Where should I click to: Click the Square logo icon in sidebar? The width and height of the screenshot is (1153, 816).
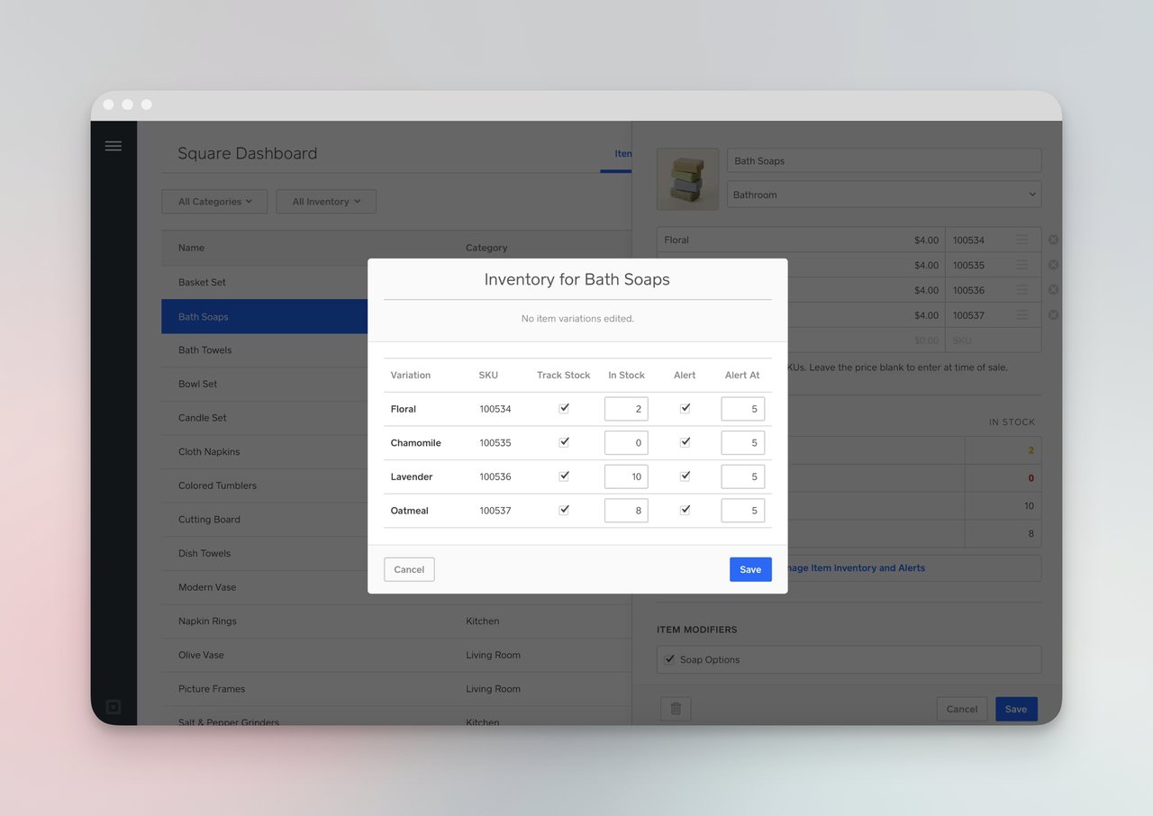[113, 707]
